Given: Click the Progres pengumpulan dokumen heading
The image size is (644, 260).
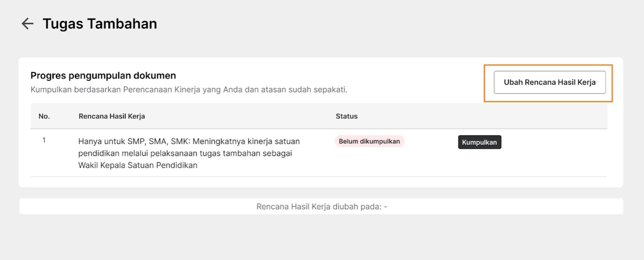Looking at the screenshot, I should click(x=103, y=76).
